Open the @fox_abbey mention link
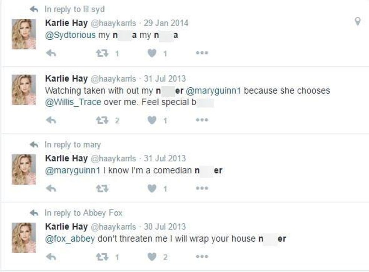Screen dimensions: 369x272 click(70, 239)
